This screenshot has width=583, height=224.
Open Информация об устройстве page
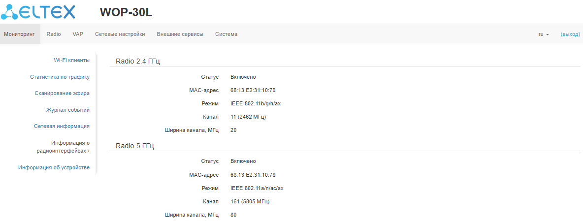(54, 167)
